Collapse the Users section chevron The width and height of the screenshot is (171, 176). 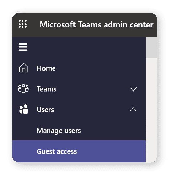133,109
